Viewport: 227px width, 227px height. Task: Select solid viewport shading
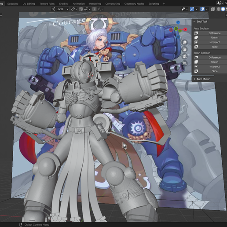pyautogui.click(x=223, y=9)
